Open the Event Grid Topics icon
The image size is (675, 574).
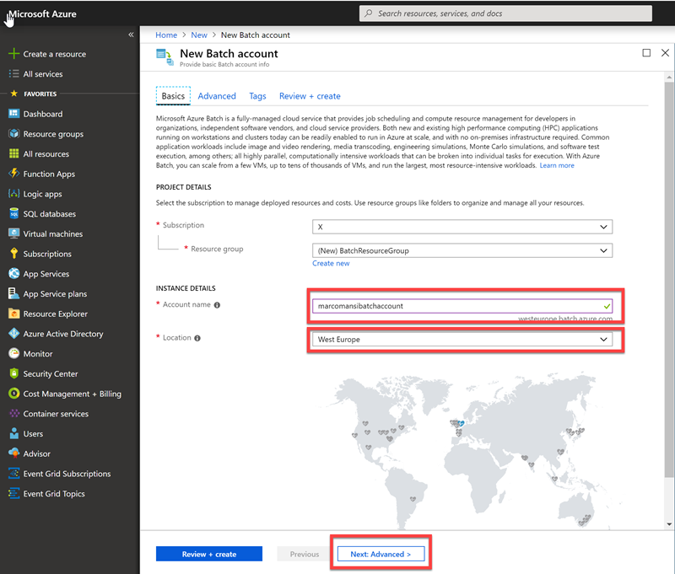tap(13, 493)
